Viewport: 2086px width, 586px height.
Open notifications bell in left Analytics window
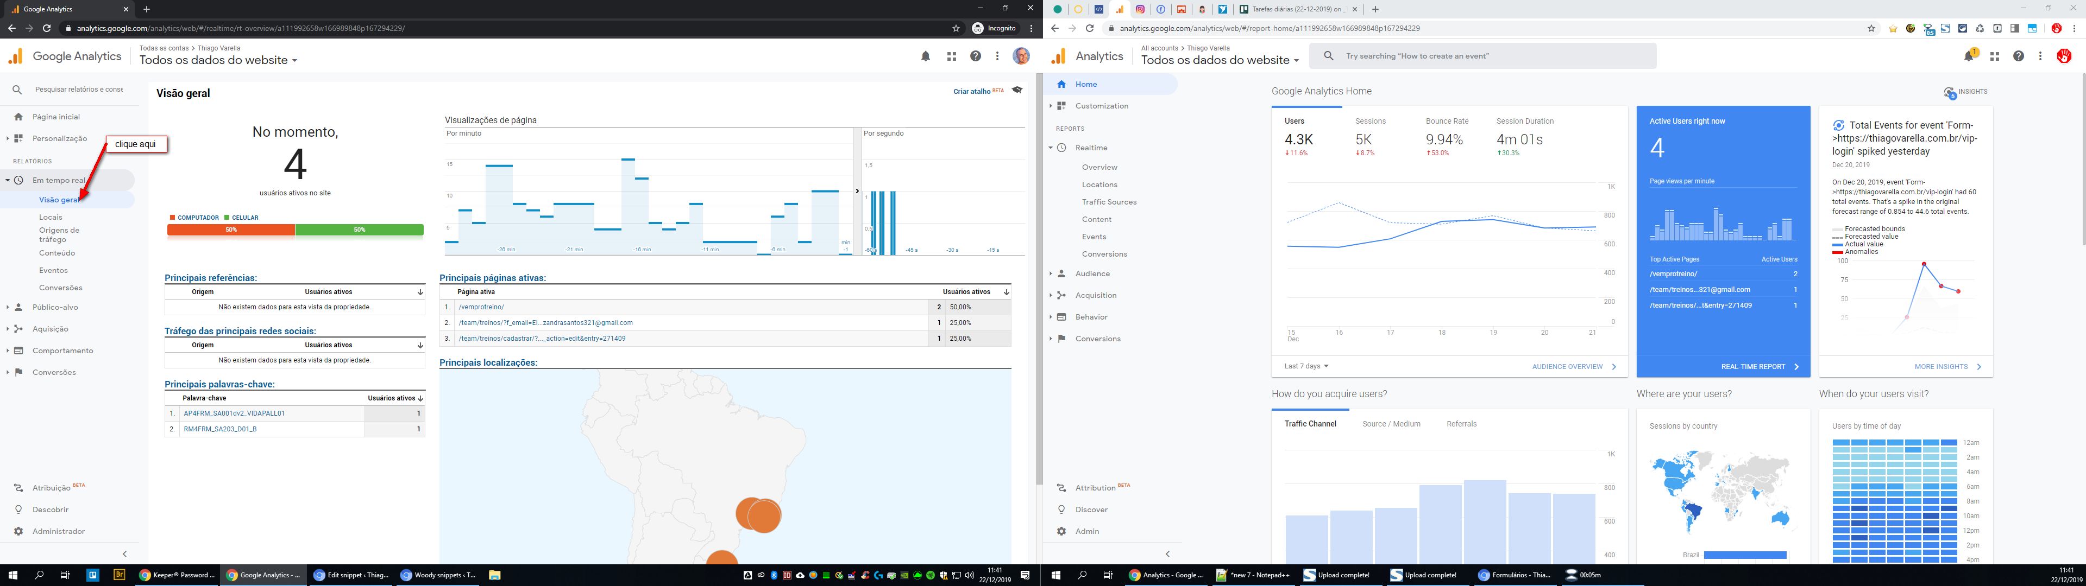pos(926,56)
